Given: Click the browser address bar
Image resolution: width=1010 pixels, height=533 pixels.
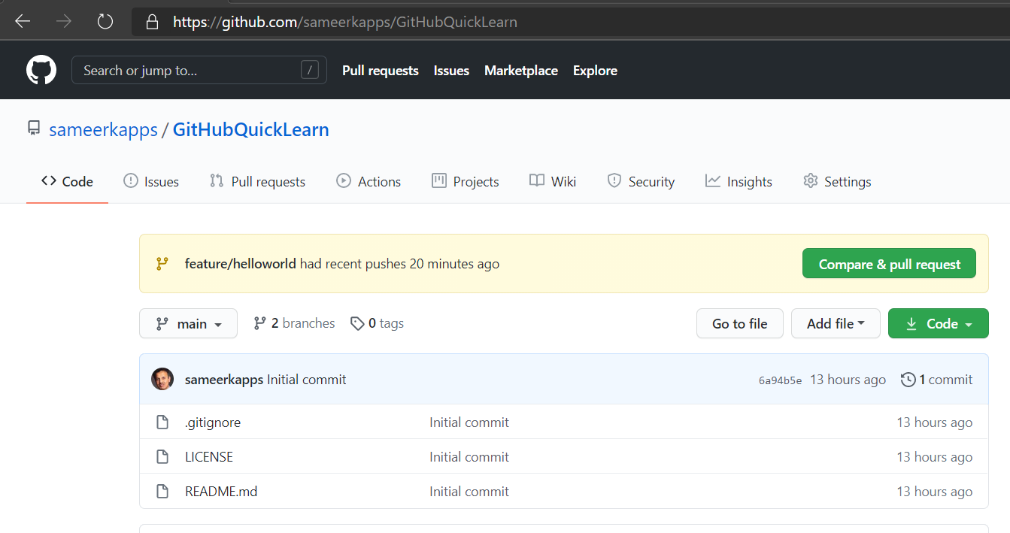Looking at the screenshot, I should [x=344, y=21].
